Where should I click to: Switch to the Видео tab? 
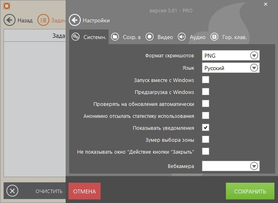click(159, 37)
